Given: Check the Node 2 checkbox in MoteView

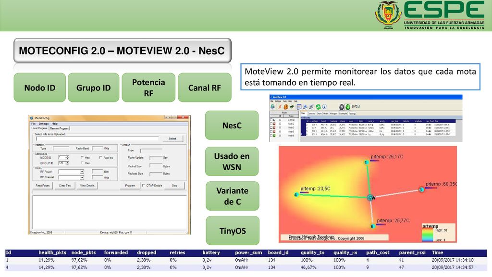Looking at the screenshot, I should pyautogui.click(x=271, y=124).
